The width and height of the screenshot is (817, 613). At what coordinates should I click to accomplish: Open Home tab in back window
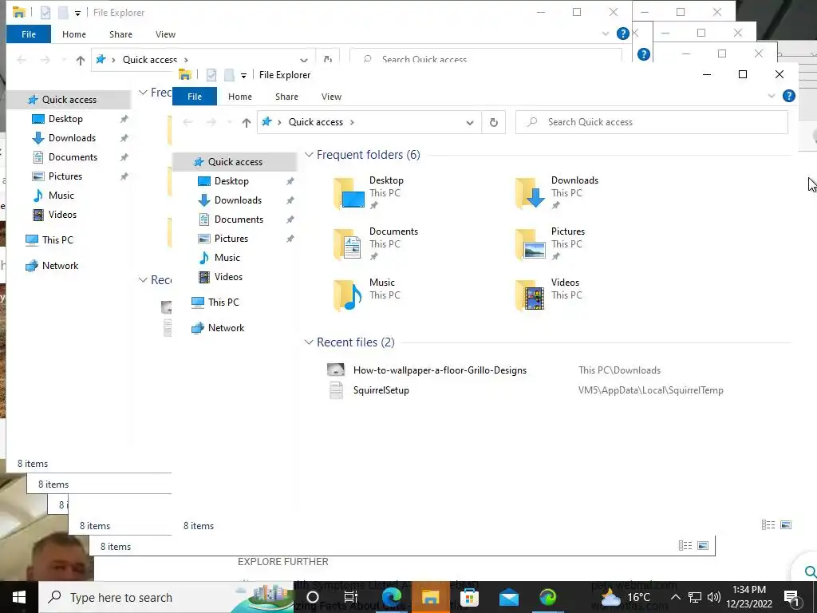tap(74, 34)
